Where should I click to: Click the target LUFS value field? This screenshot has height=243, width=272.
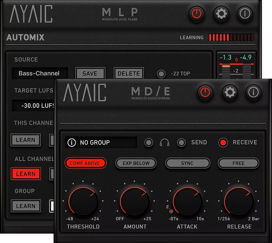click(33, 106)
